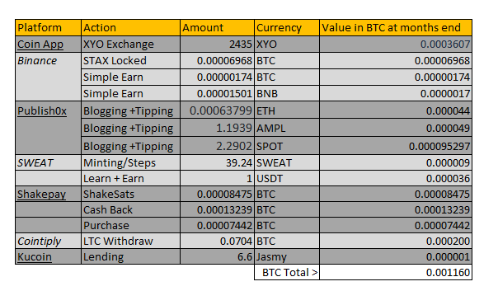The width and height of the screenshot is (498, 305).
Task: Open the Kucoin link
Action: pos(35,256)
